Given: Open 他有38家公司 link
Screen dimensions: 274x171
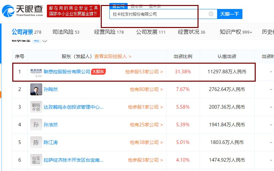Looking at the screenshot, I should coord(146,142).
